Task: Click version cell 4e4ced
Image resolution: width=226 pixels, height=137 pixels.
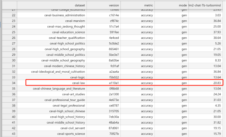Action: tap(104, 38)
